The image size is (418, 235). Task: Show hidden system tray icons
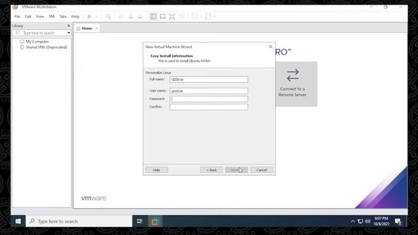pyautogui.click(x=353, y=221)
